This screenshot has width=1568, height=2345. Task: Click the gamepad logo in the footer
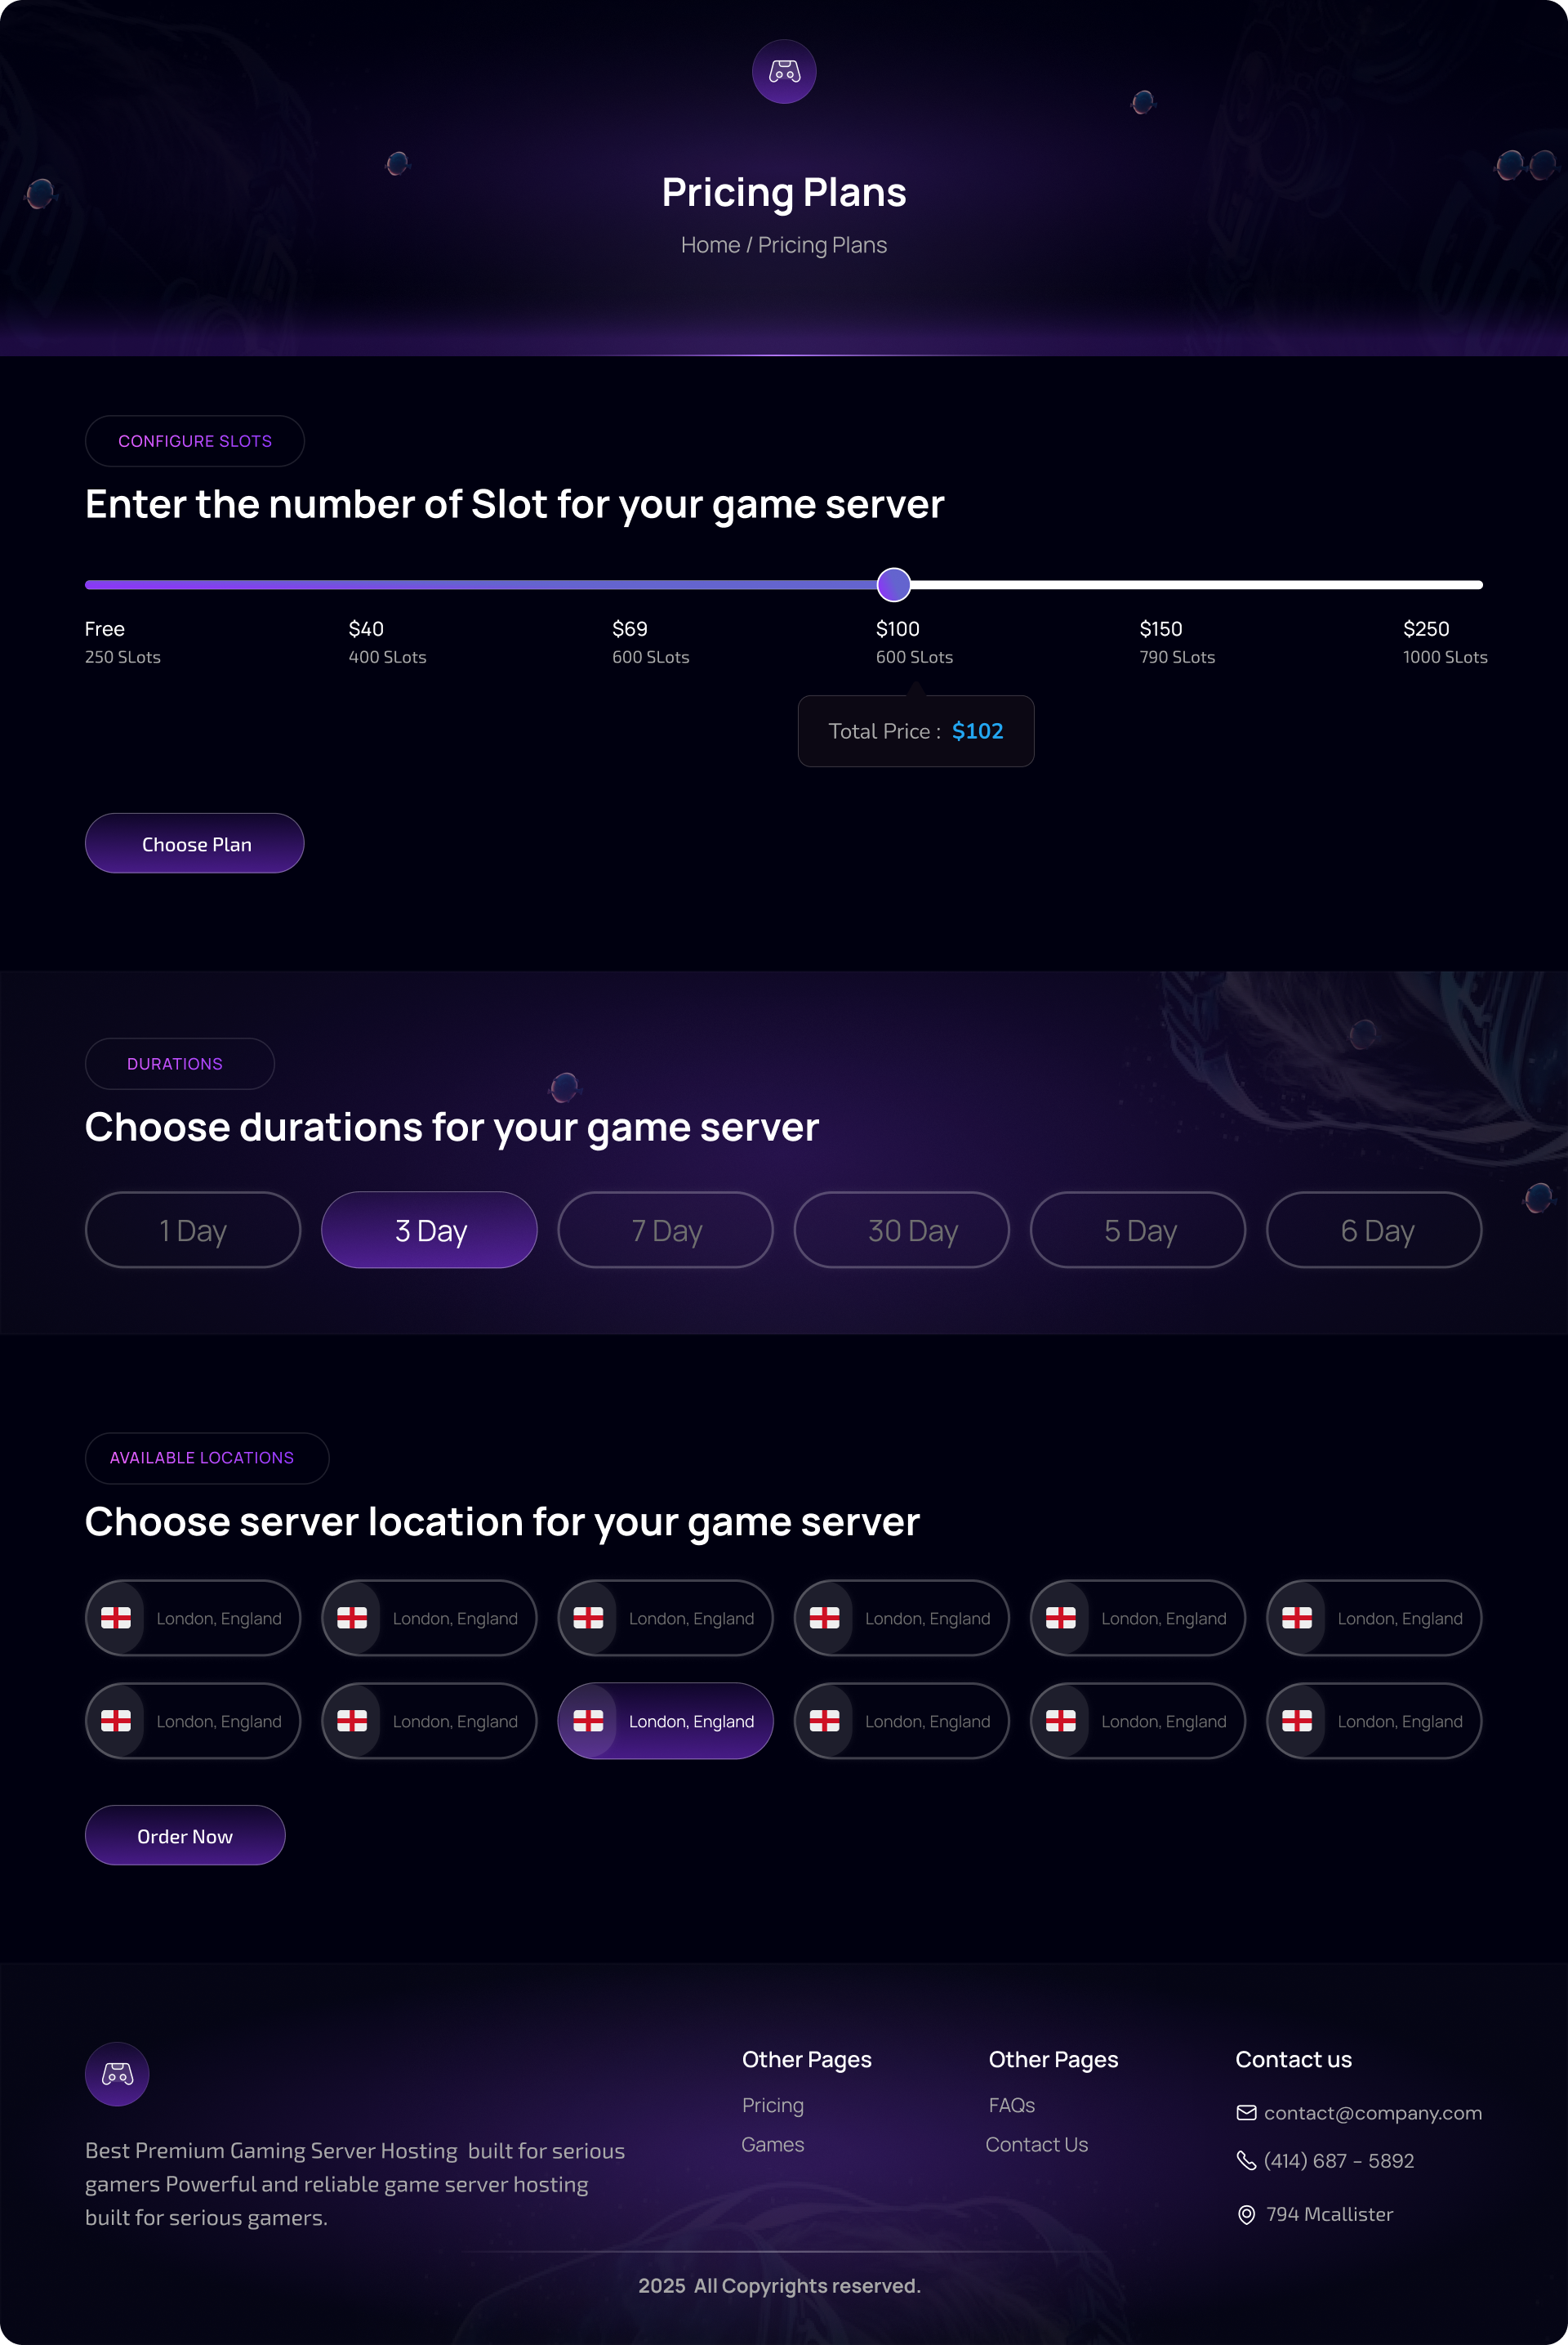pos(117,2074)
